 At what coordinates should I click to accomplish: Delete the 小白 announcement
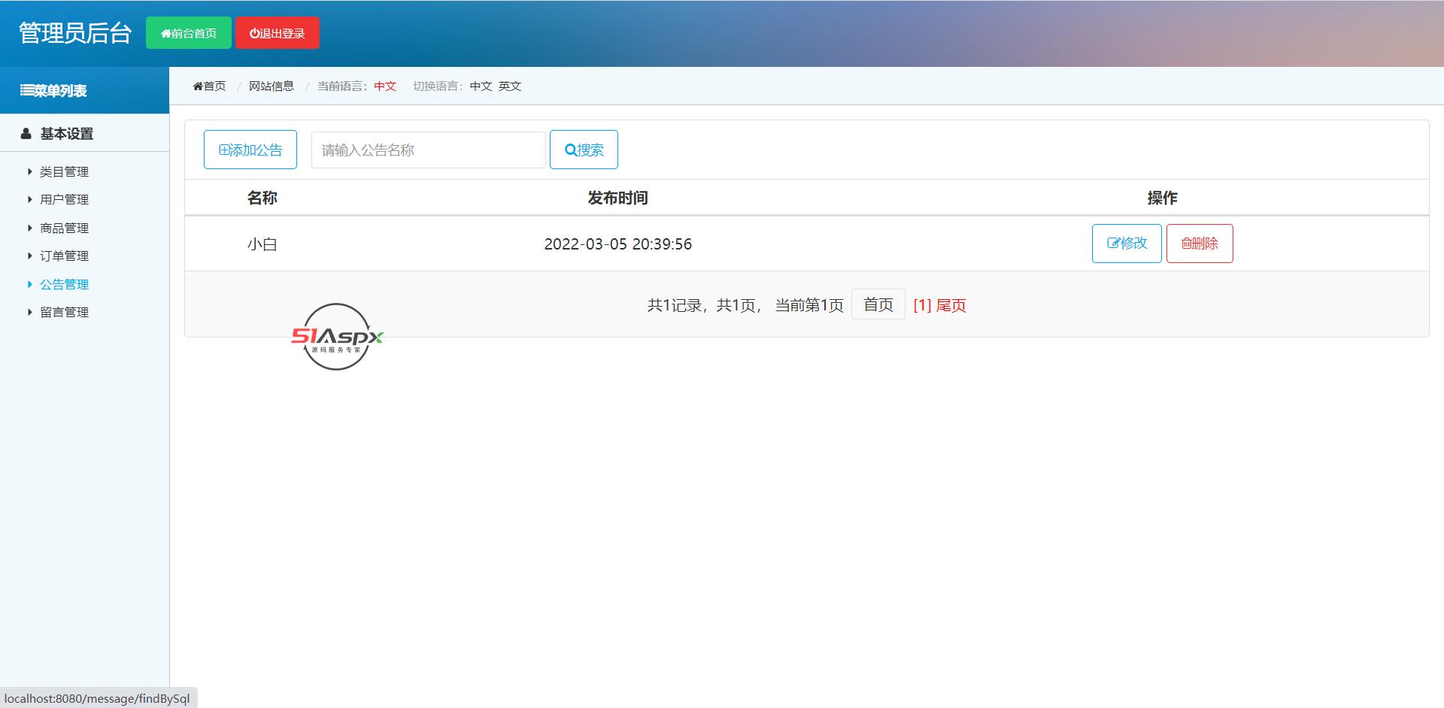coord(1200,244)
